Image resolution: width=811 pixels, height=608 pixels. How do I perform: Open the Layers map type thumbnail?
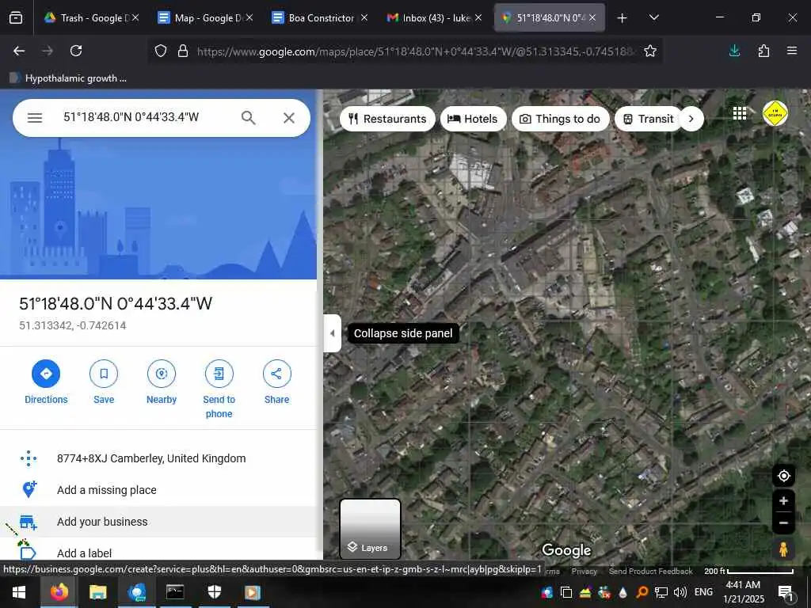371,528
